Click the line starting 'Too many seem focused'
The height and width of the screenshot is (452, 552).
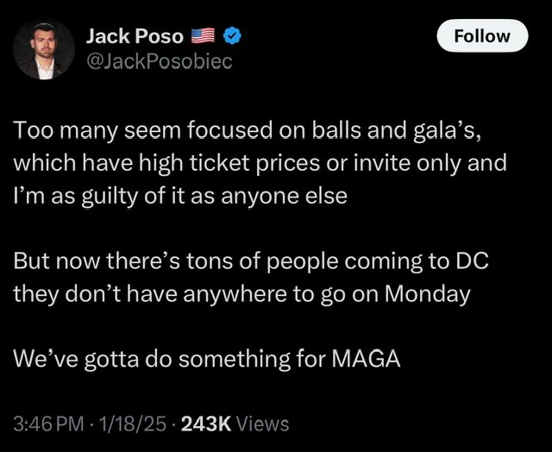pos(248,131)
